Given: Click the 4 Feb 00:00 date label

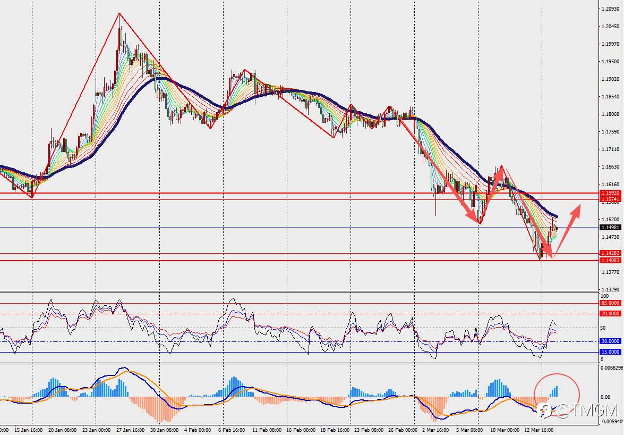Looking at the screenshot, I should [x=198, y=430].
